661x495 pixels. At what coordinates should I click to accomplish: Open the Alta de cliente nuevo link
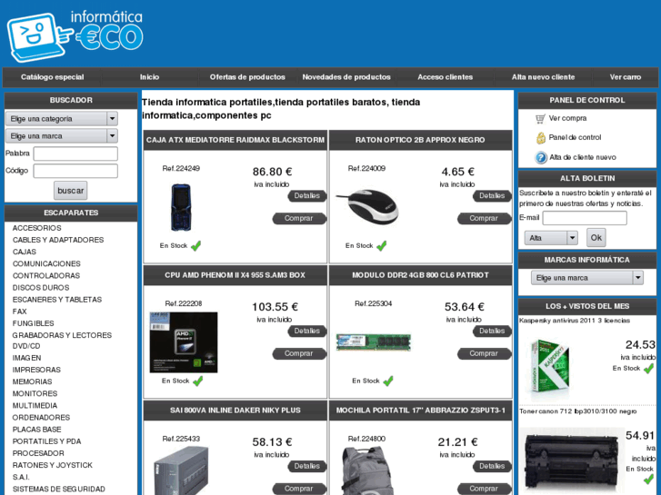583,157
